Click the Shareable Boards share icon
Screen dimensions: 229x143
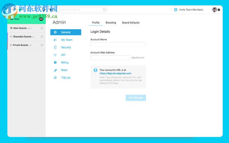click(x=11, y=37)
